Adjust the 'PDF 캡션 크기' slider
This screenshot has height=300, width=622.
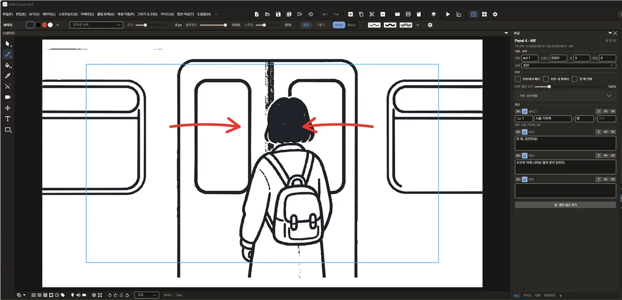click(569, 87)
